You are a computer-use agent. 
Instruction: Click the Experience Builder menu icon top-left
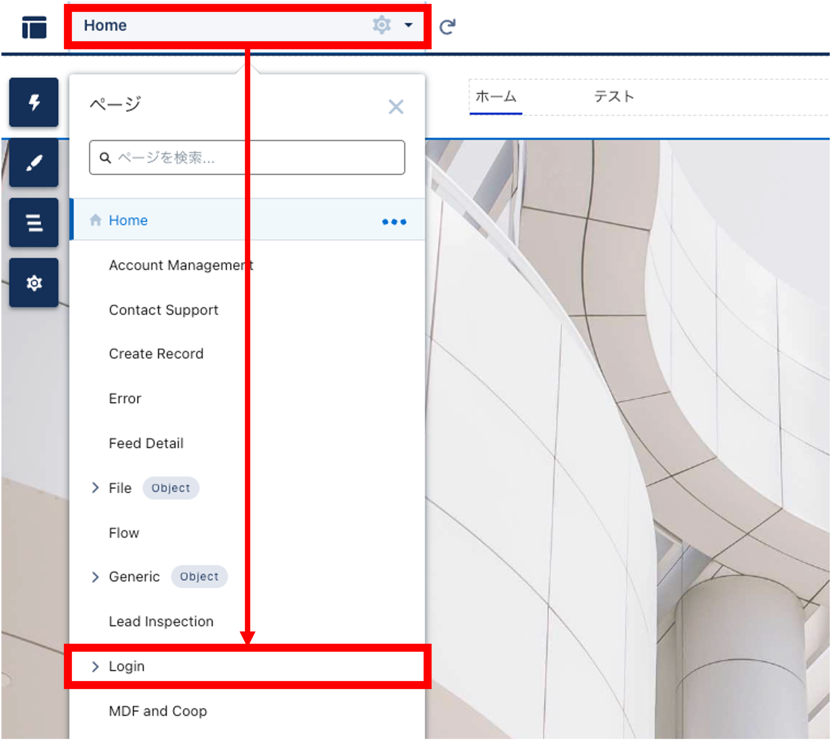pos(34,27)
